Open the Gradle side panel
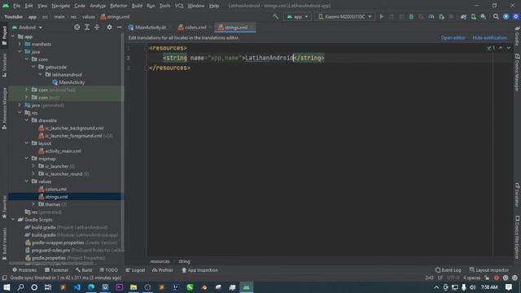Viewport: 521px width, 293px height. (x=517, y=37)
